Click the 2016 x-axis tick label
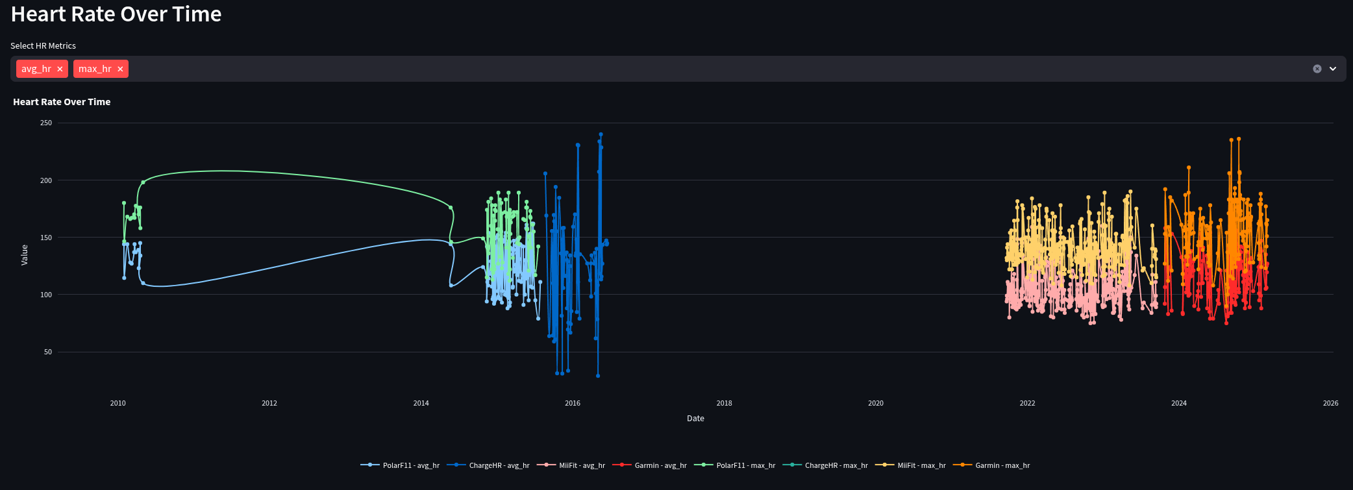The height and width of the screenshot is (490, 1353). click(x=573, y=403)
